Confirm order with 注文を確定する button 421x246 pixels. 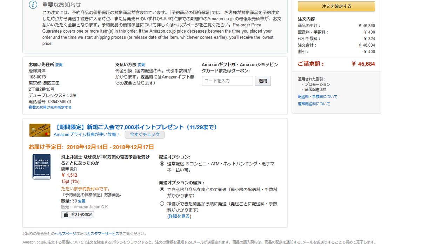tap(336, 6)
